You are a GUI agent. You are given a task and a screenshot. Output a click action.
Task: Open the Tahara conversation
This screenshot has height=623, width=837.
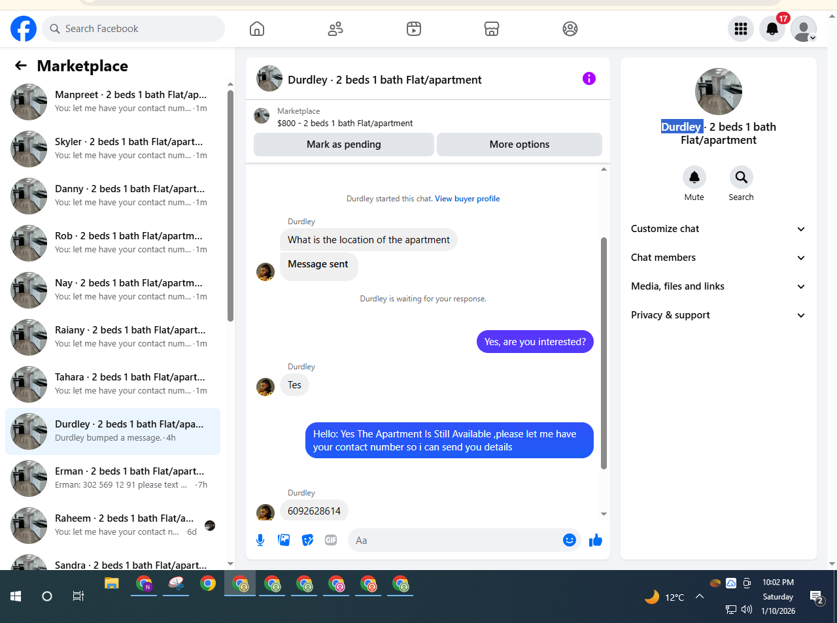(x=112, y=384)
